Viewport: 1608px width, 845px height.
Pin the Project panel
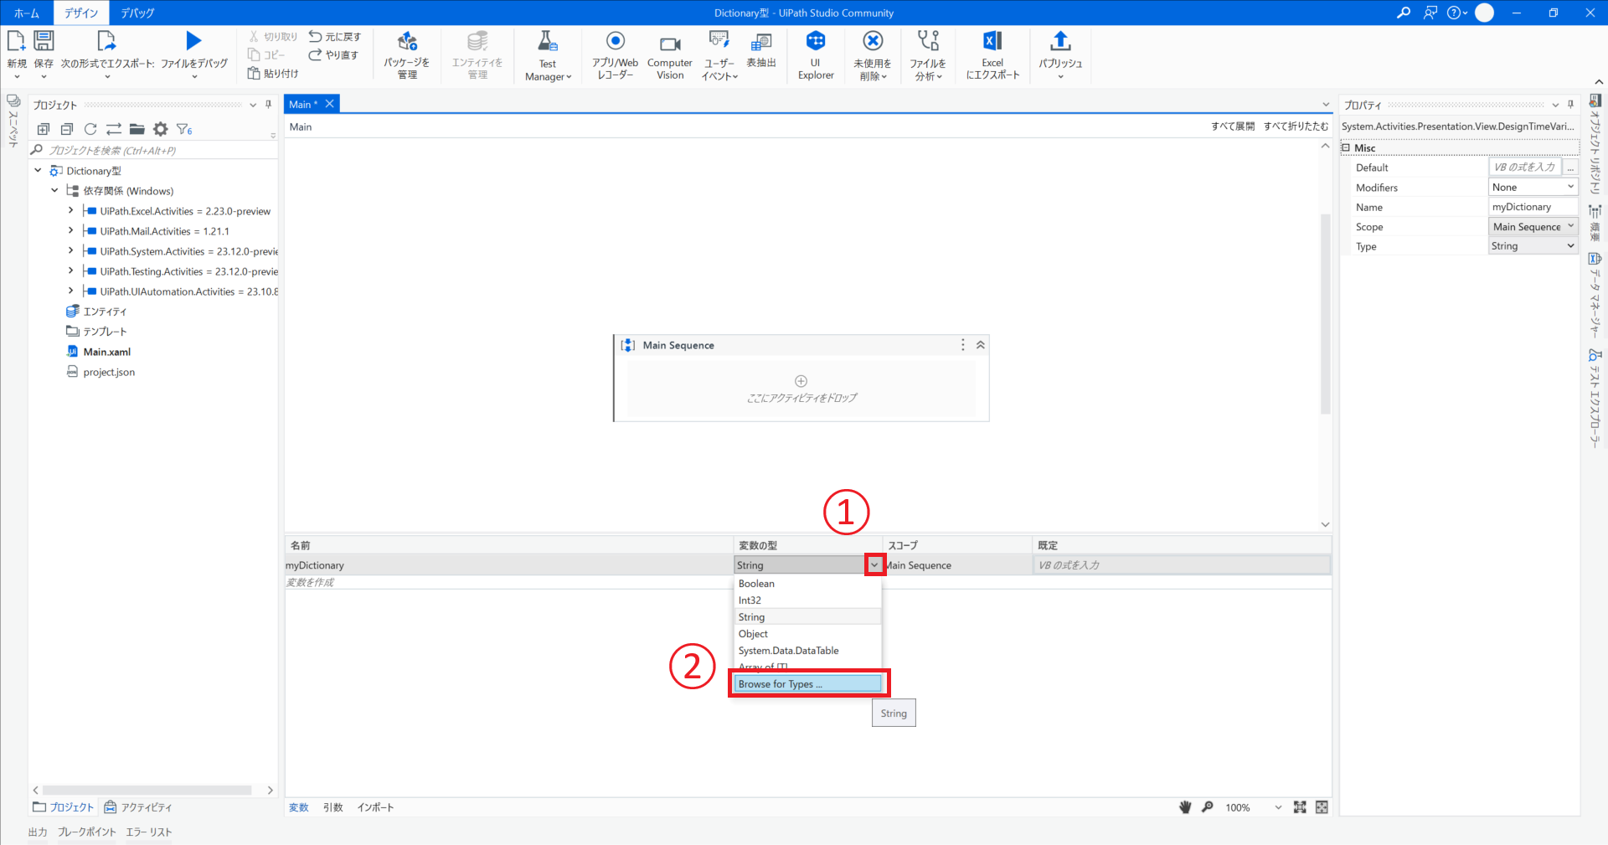pyautogui.click(x=268, y=105)
